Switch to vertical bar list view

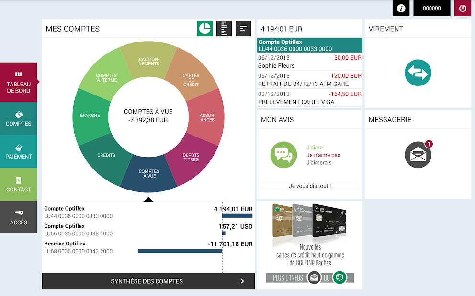(x=224, y=28)
